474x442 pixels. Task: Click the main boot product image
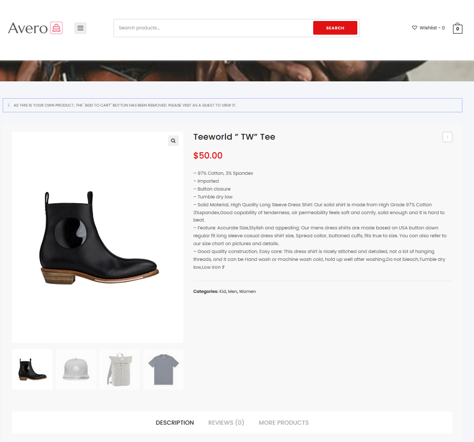tap(98, 237)
